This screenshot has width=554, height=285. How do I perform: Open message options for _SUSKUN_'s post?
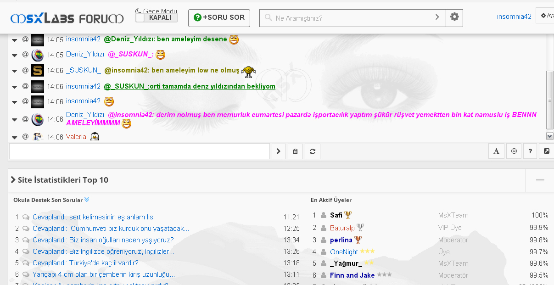coord(14,71)
